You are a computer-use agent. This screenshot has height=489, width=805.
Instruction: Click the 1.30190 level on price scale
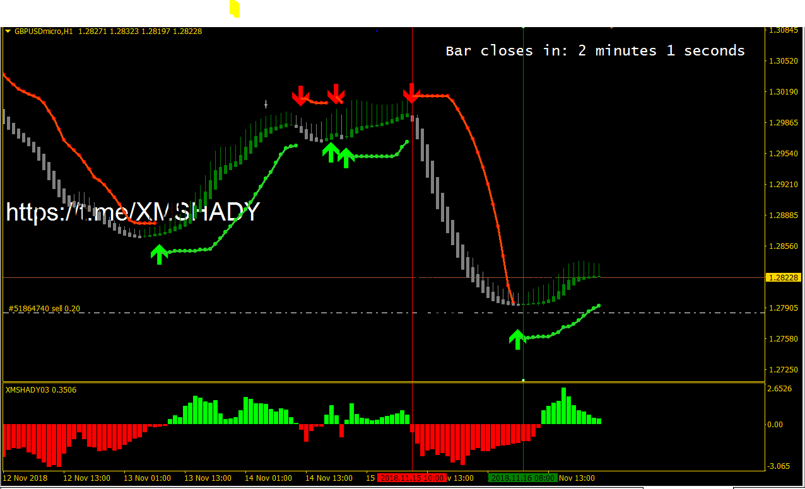coord(782,92)
